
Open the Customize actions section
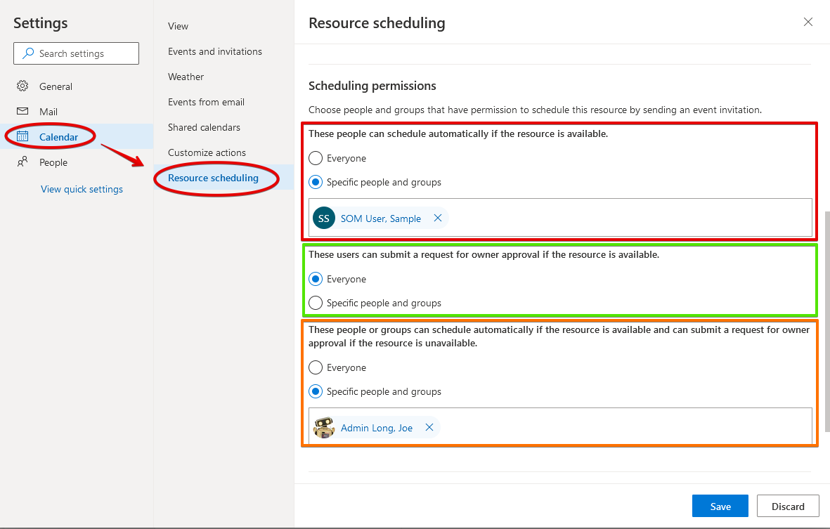point(207,152)
